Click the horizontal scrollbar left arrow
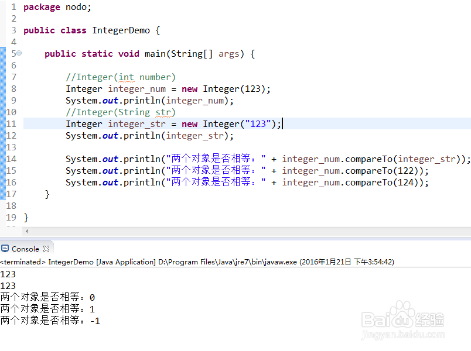The image size is (471, 351). (27, 231)
